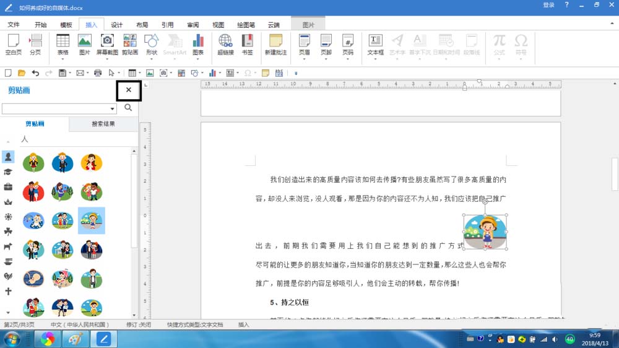This screenshot has width=619, height=348.
Task: Click the clipart search magnifier button
Action: [128, 108]
